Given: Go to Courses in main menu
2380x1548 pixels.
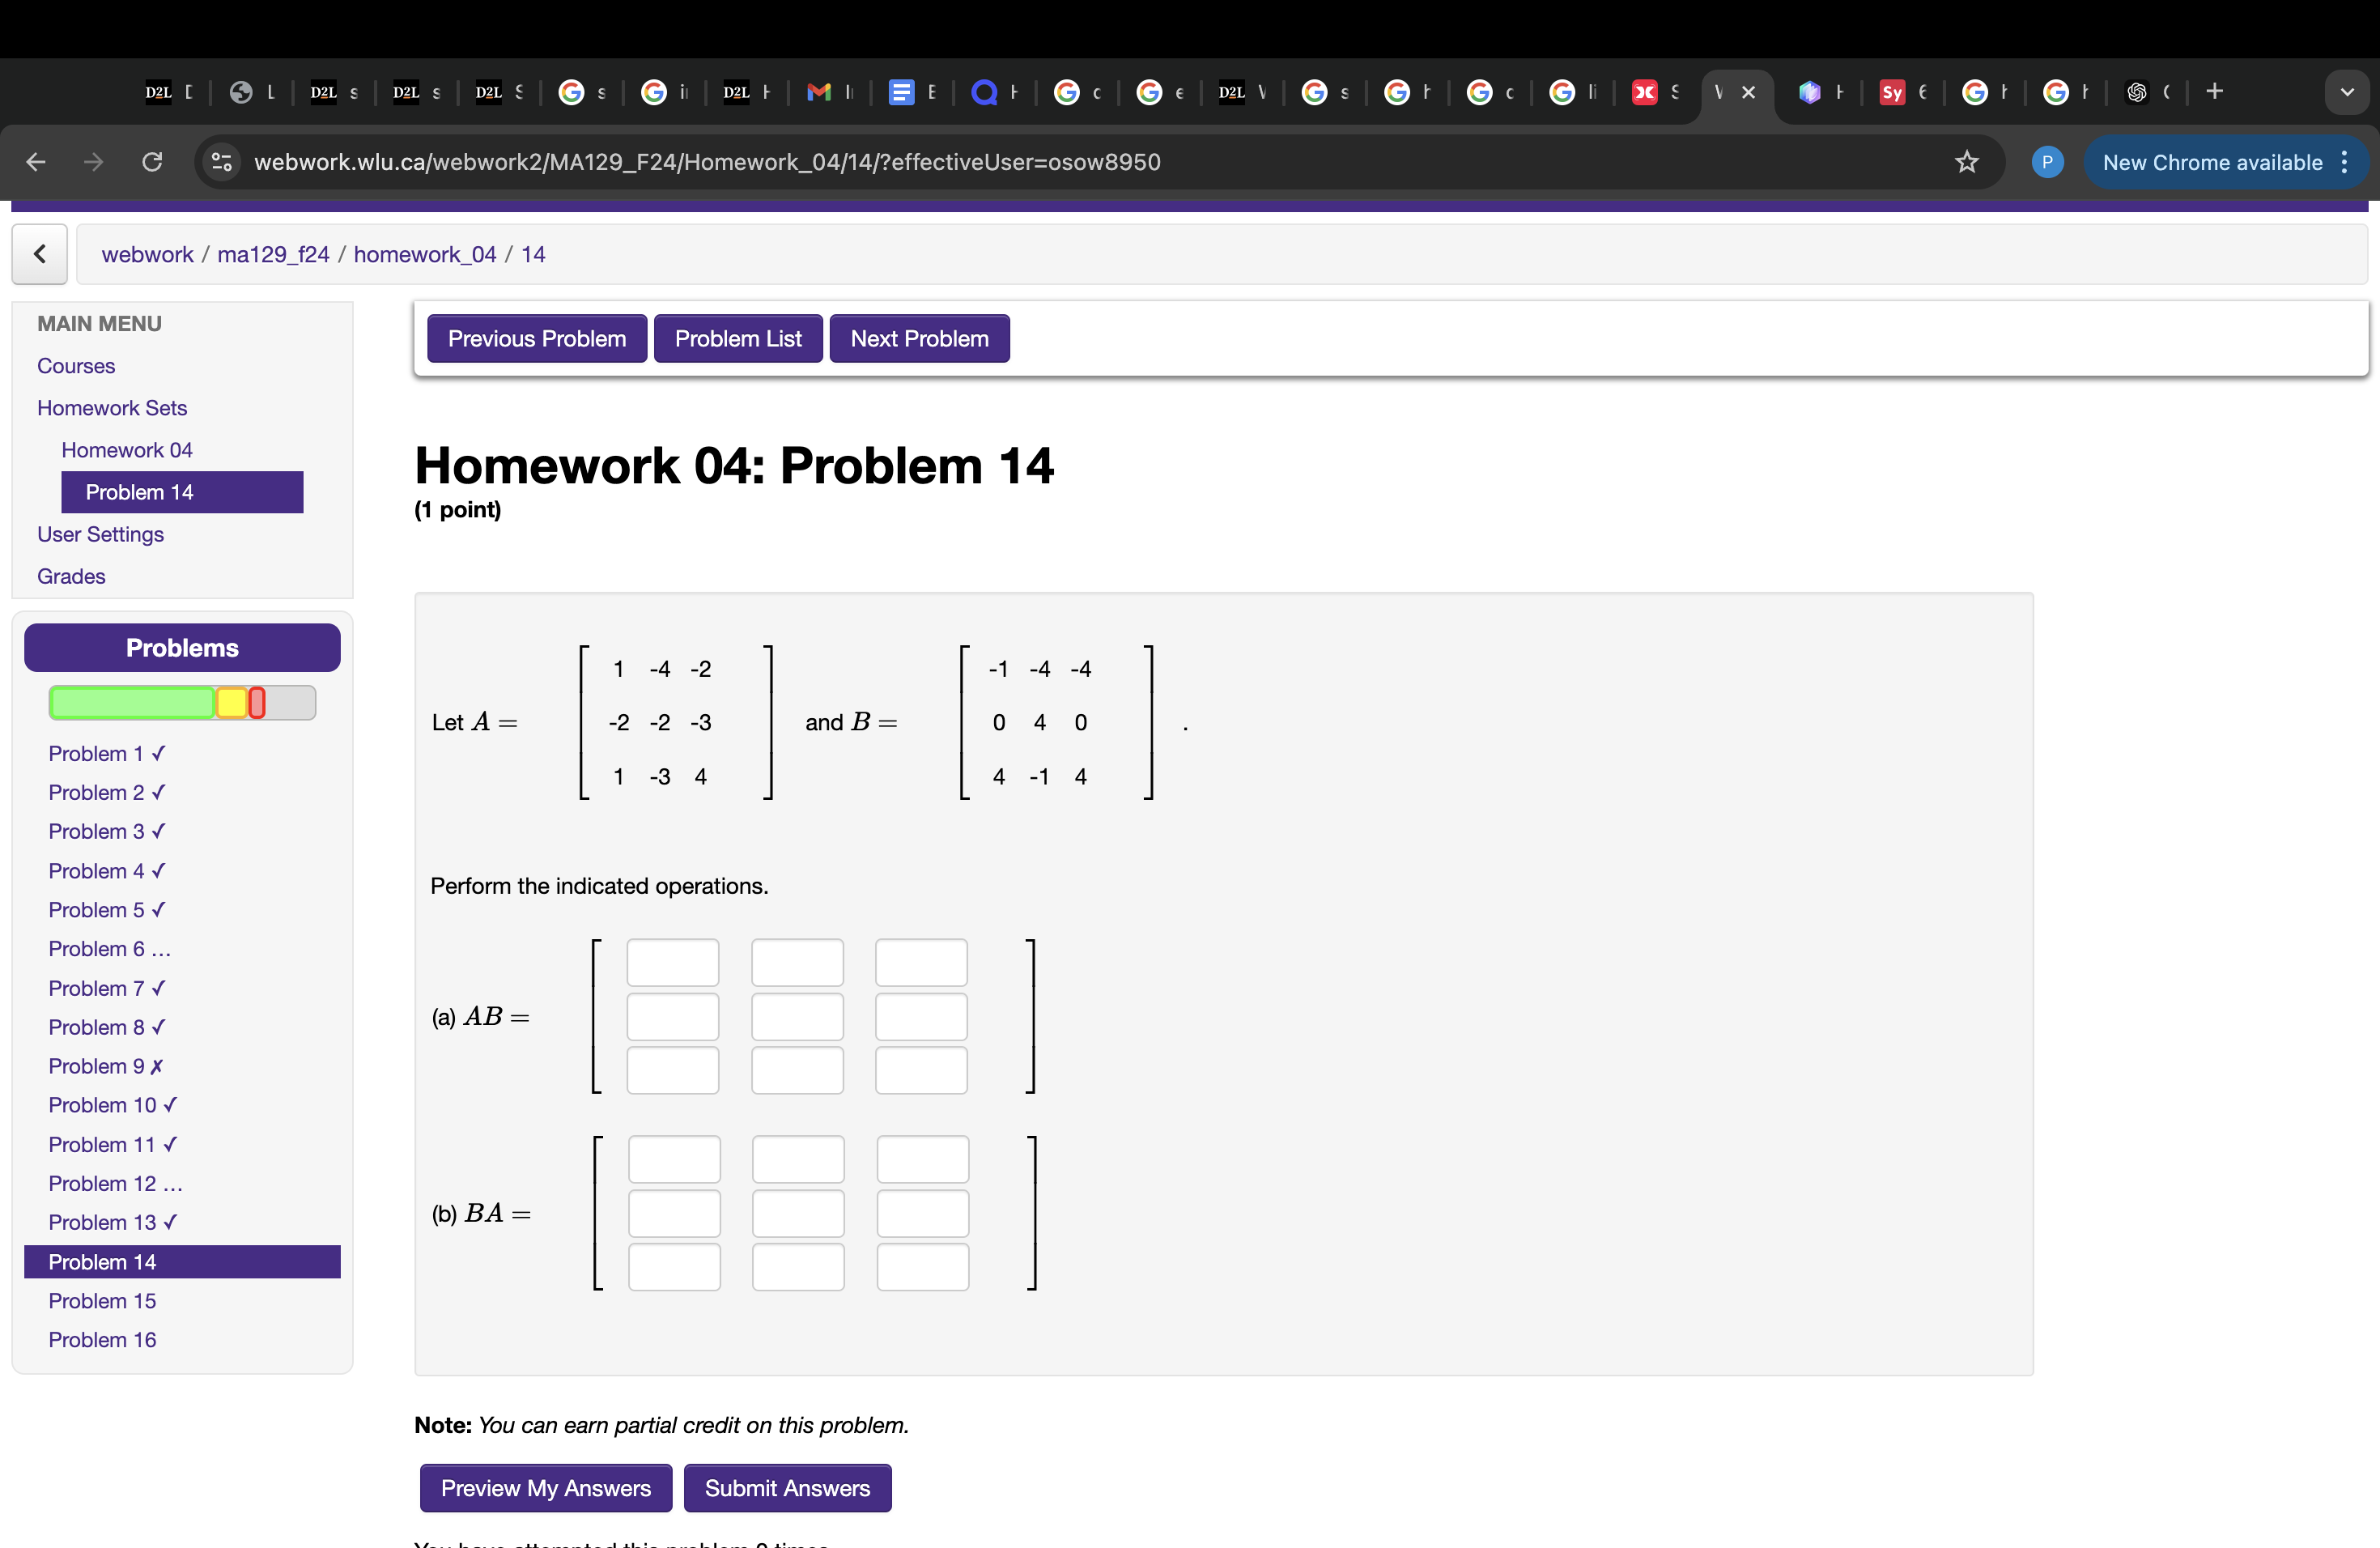Looking at the screenshot, I should (76, 366).
